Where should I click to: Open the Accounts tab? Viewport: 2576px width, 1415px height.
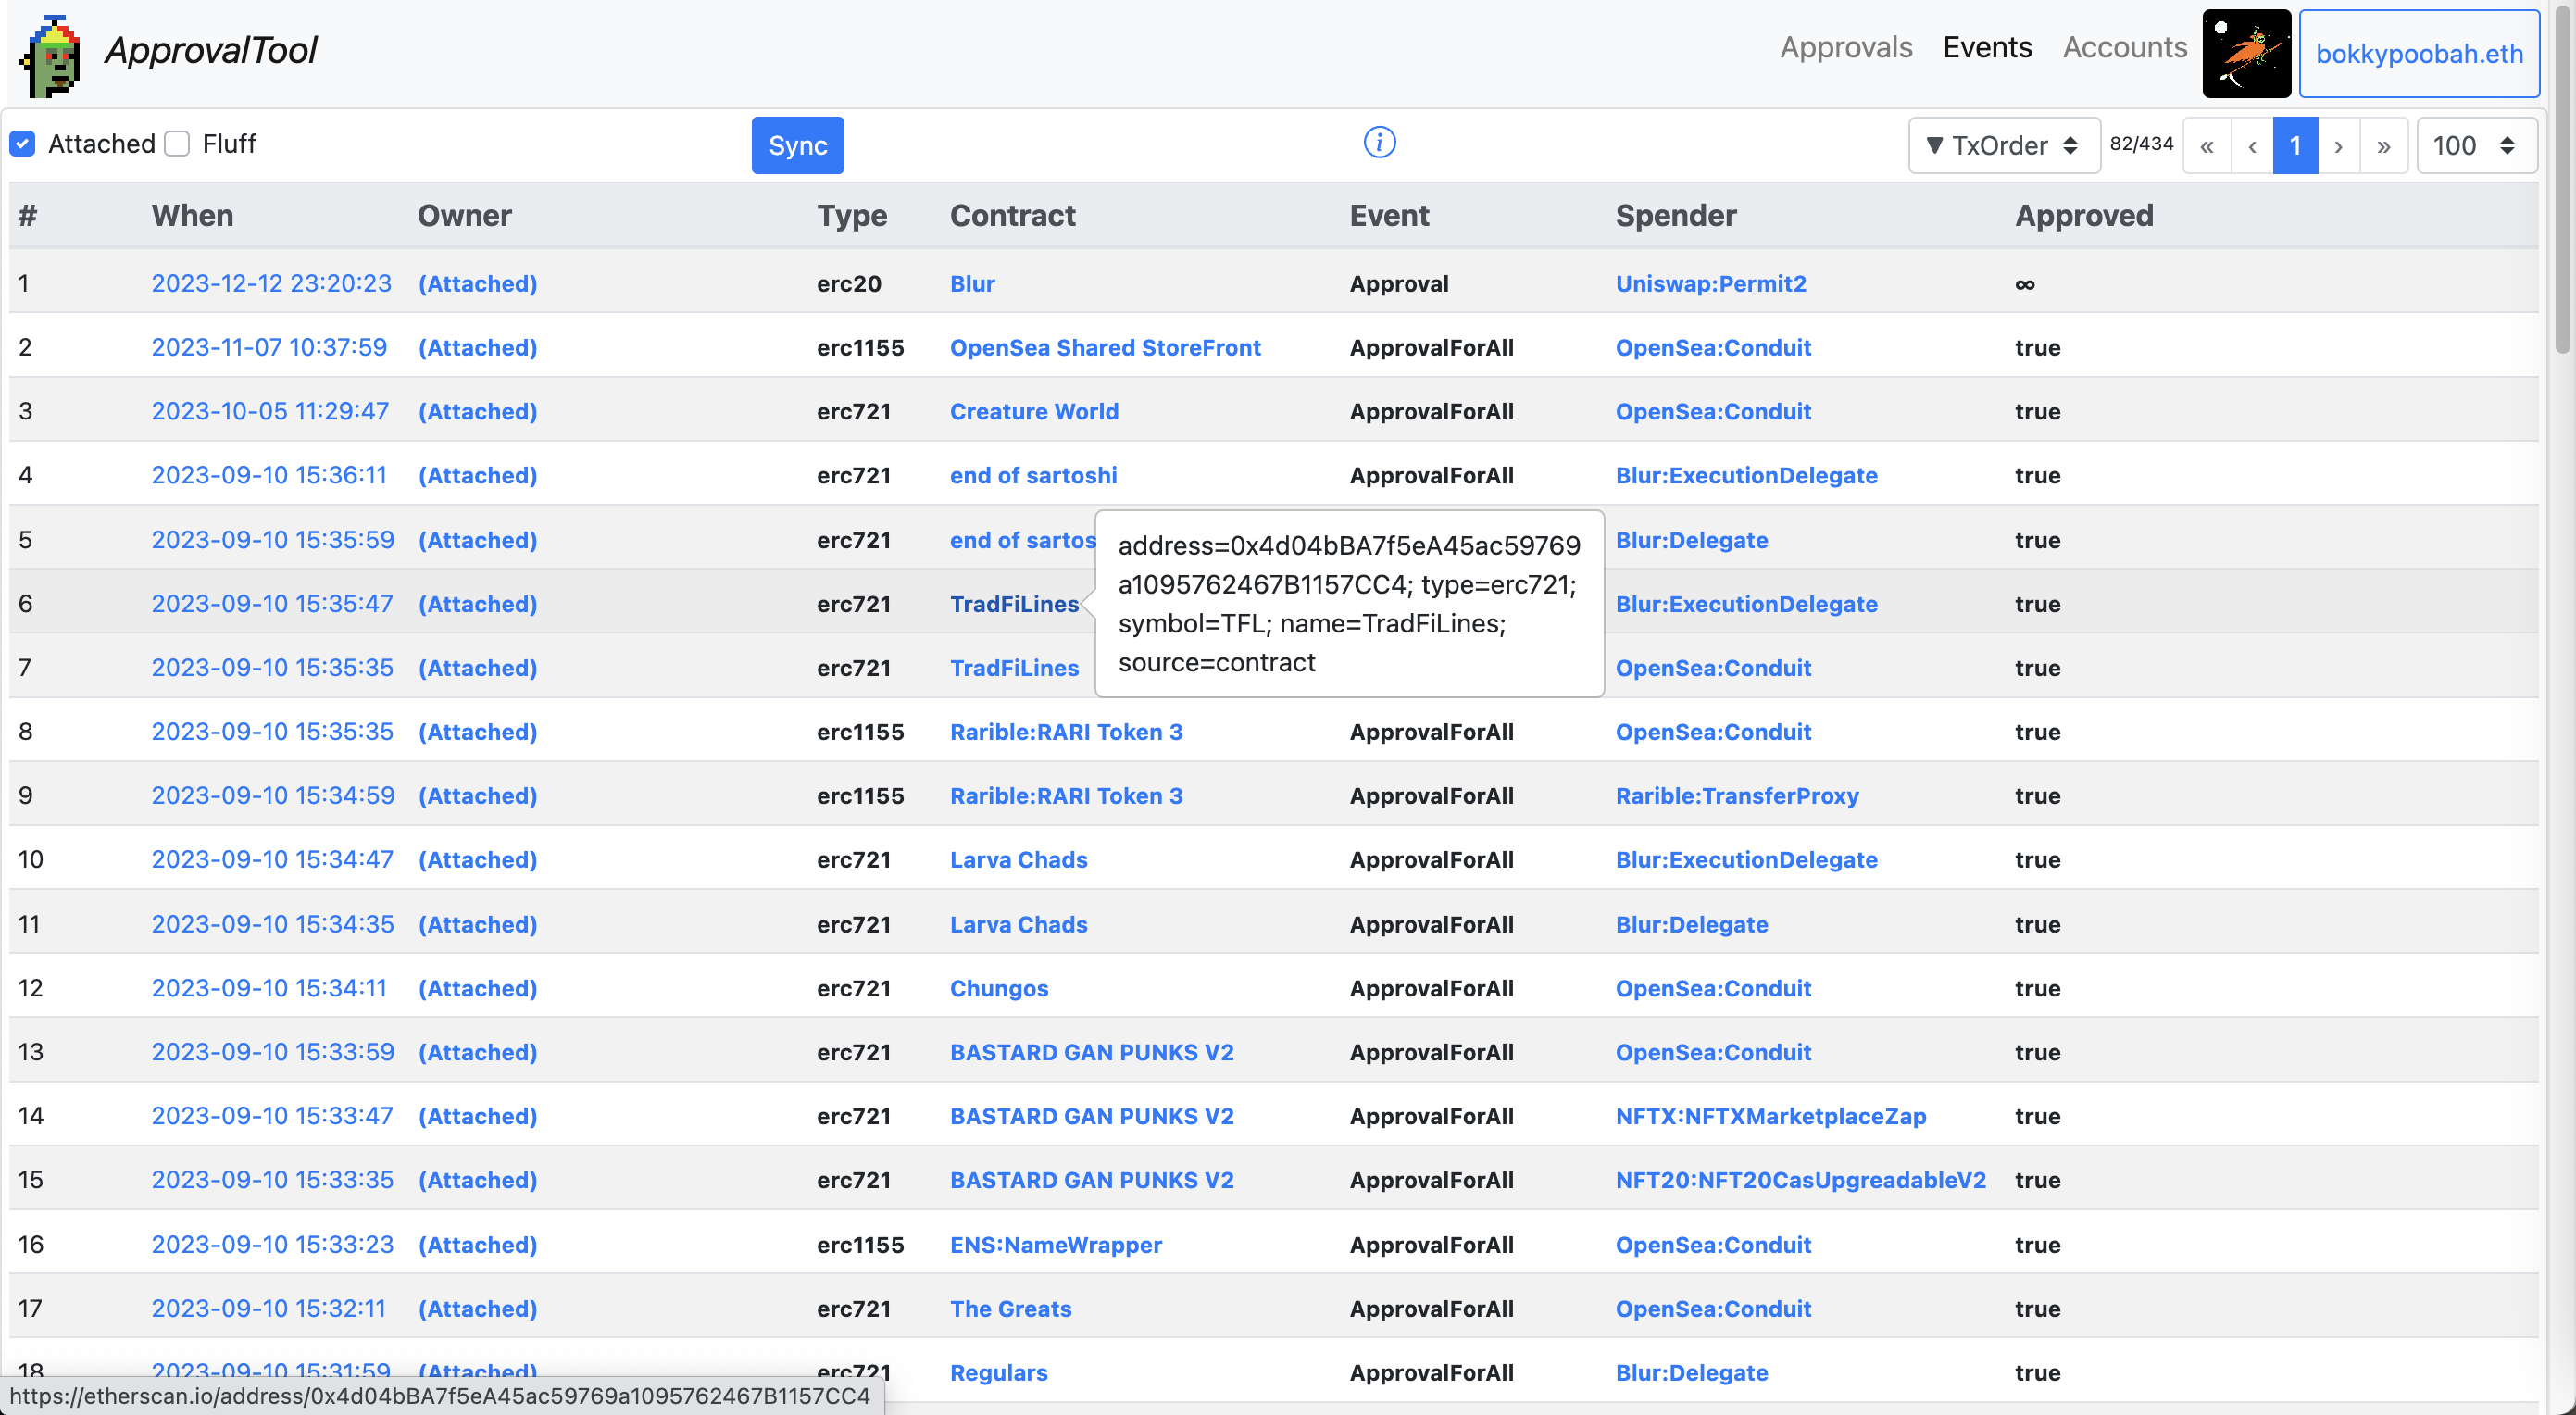point(2124,48)
